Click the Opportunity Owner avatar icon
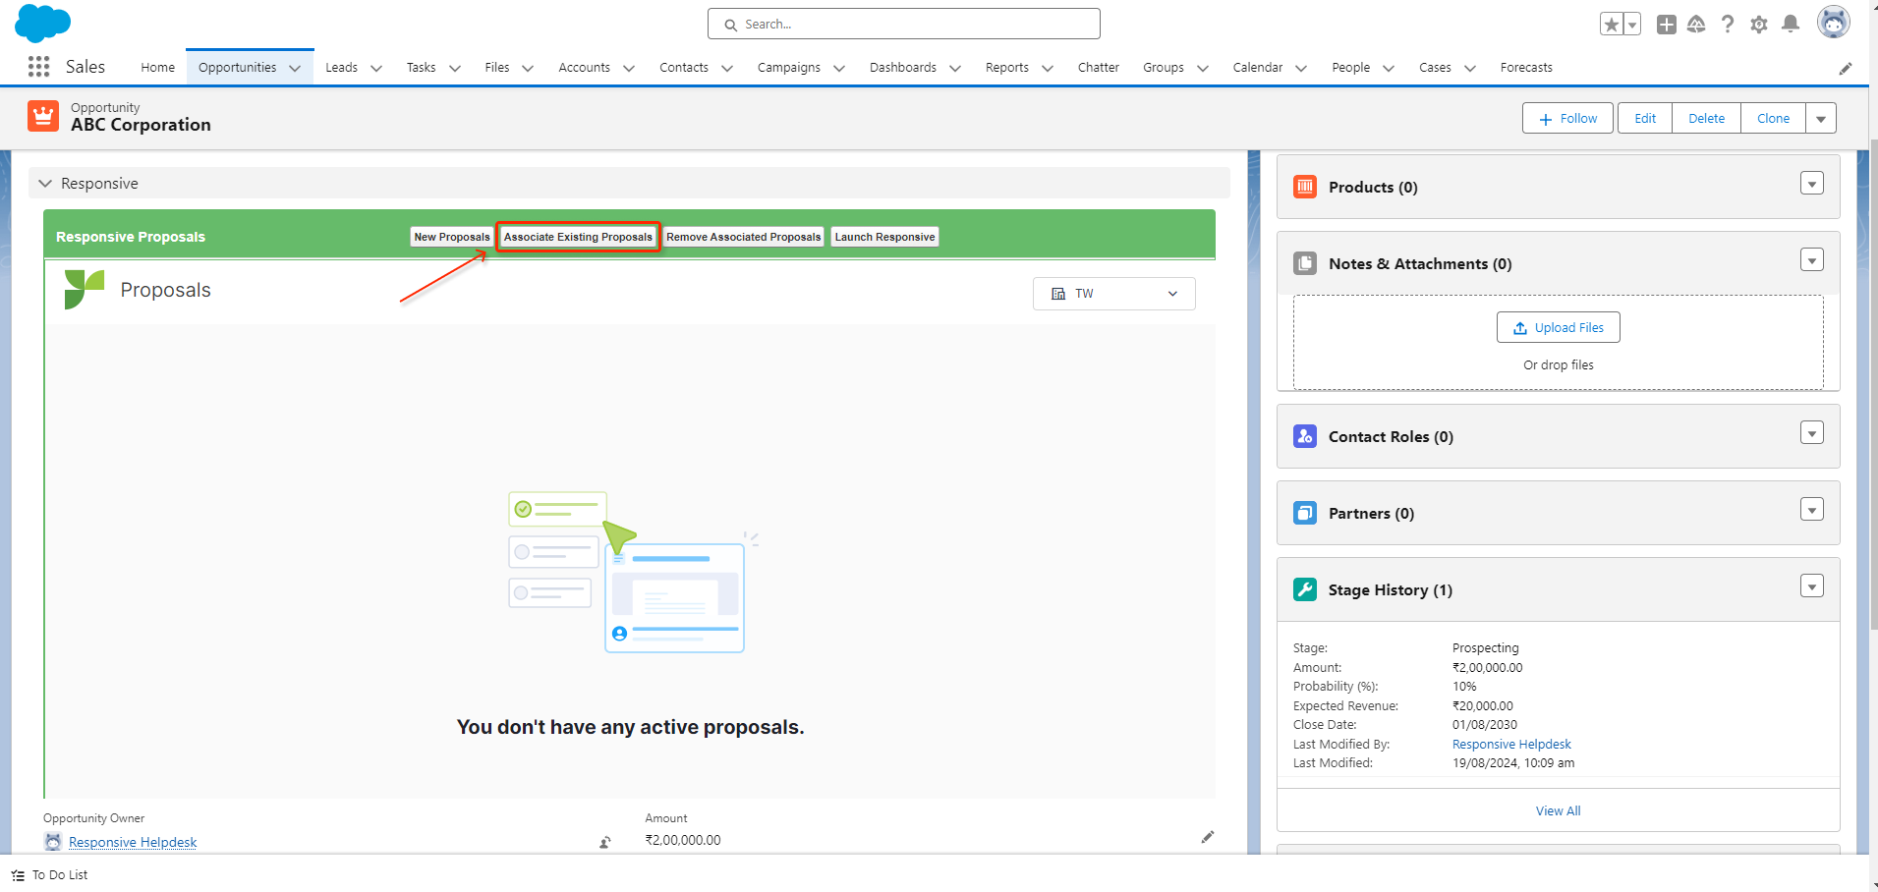The width and height of the screenshot is (1878, 892). [x=53, y=842]
